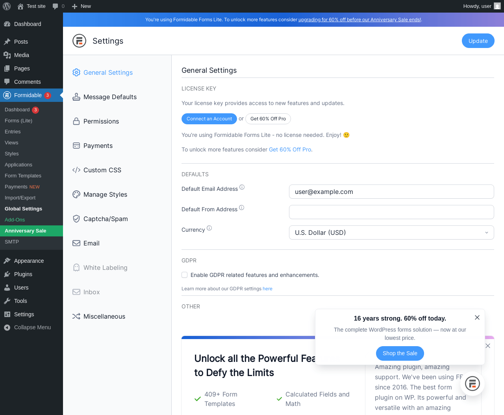Follow the upgrading for 60% off link
Image resolution: width=504 pixels, height=415 pixels.
[360, 20]
